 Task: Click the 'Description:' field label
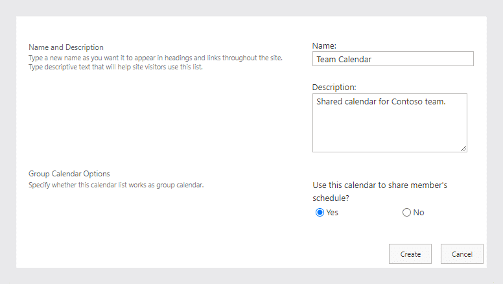[334, 88]
